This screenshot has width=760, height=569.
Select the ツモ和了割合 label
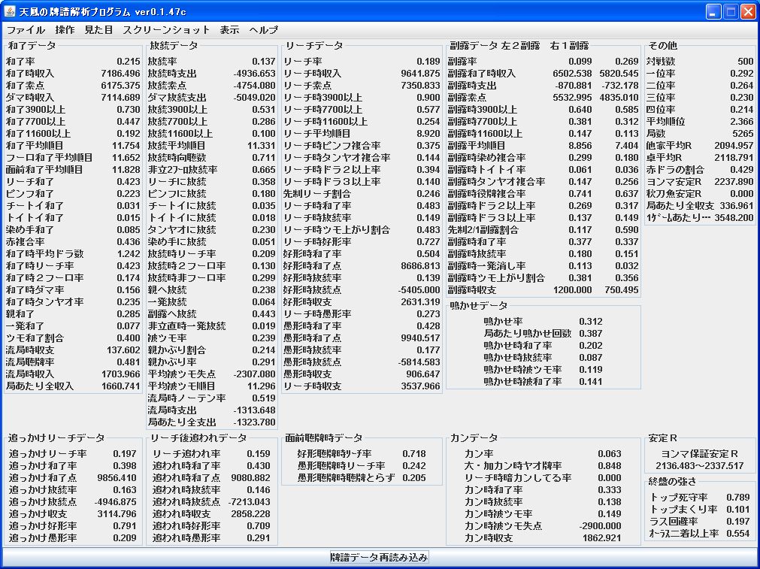(x=35, y=337)
